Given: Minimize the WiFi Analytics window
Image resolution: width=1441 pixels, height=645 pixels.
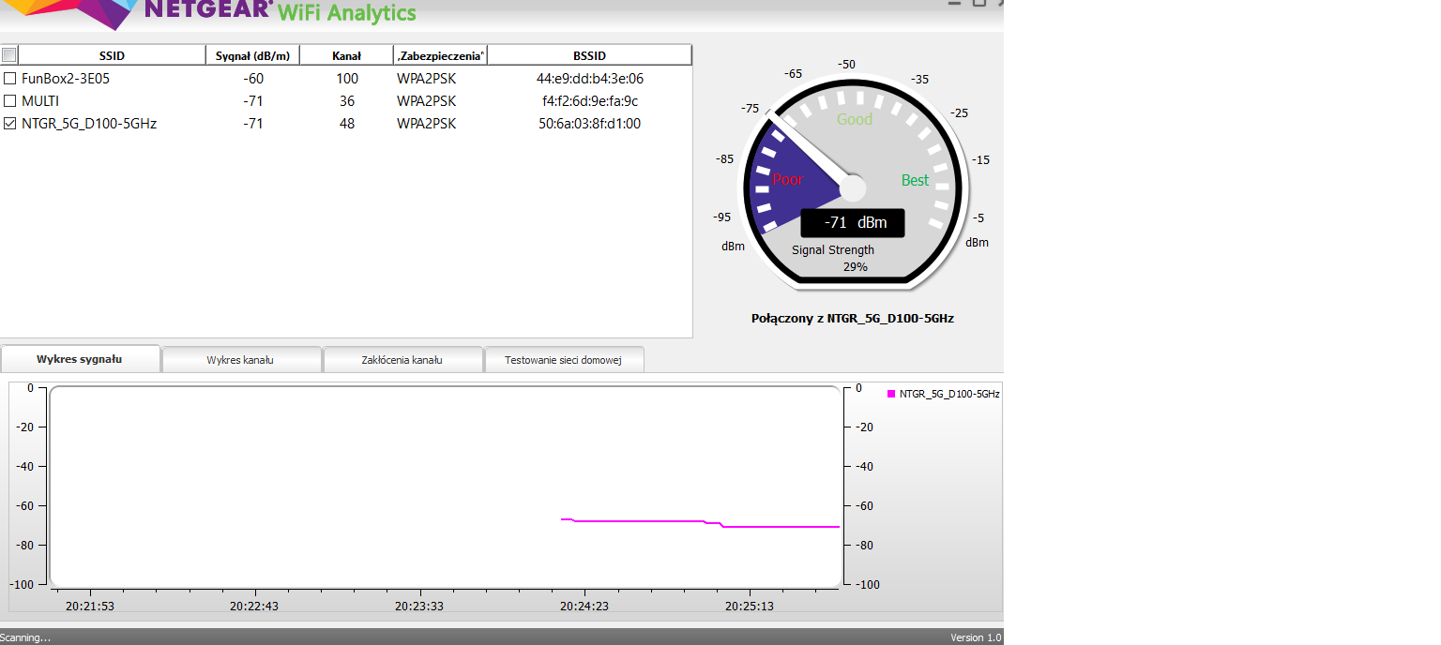Looking at the screenshot, I should point(955,4).
